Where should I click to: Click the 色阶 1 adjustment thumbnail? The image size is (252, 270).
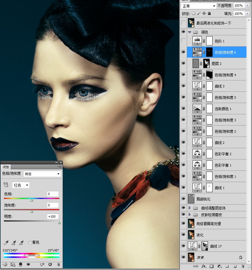pyautogui.click(x=197, y=41)
